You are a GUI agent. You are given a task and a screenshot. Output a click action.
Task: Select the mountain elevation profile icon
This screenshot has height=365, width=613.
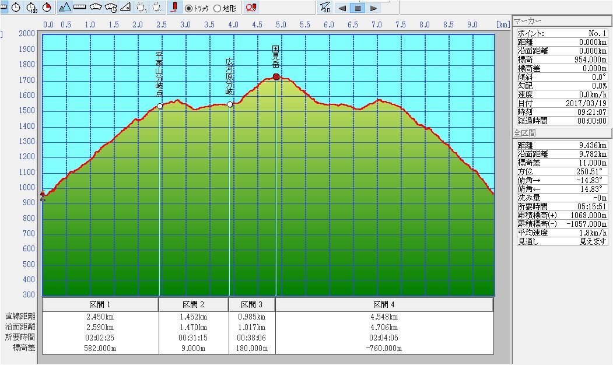(x=65, y=8)
